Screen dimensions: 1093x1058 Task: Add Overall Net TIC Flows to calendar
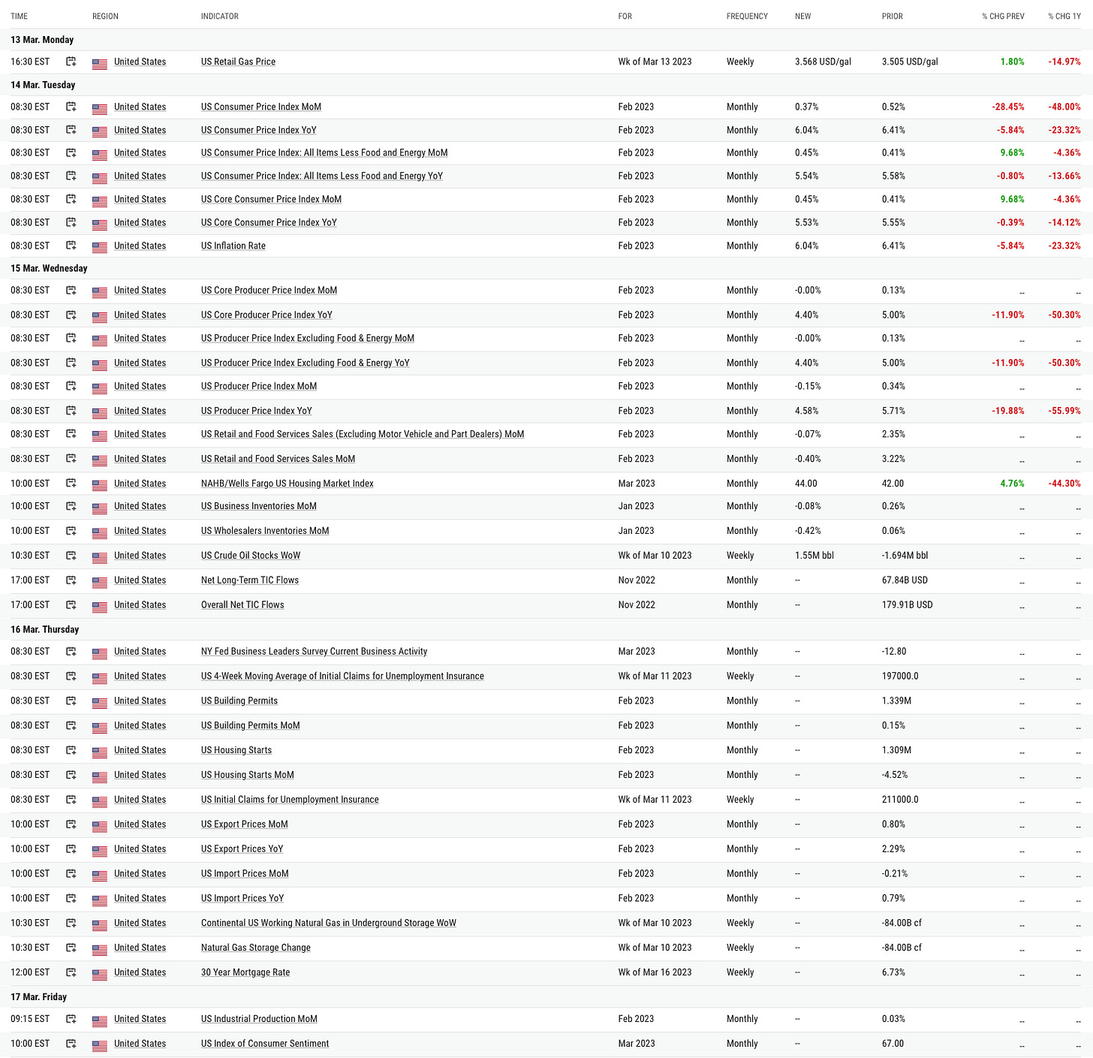coord(71,604)
